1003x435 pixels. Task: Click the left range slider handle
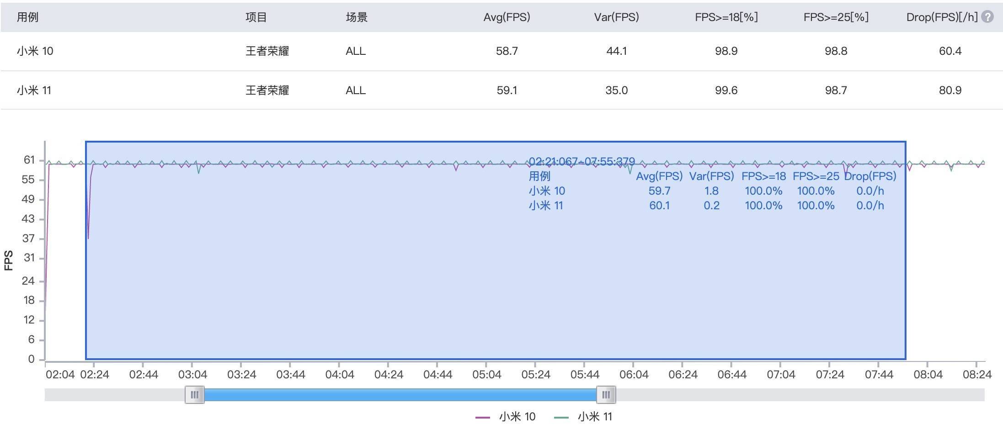(x=194, y=395)
